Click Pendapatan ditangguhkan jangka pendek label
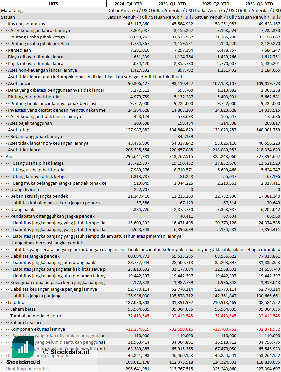 53,216
